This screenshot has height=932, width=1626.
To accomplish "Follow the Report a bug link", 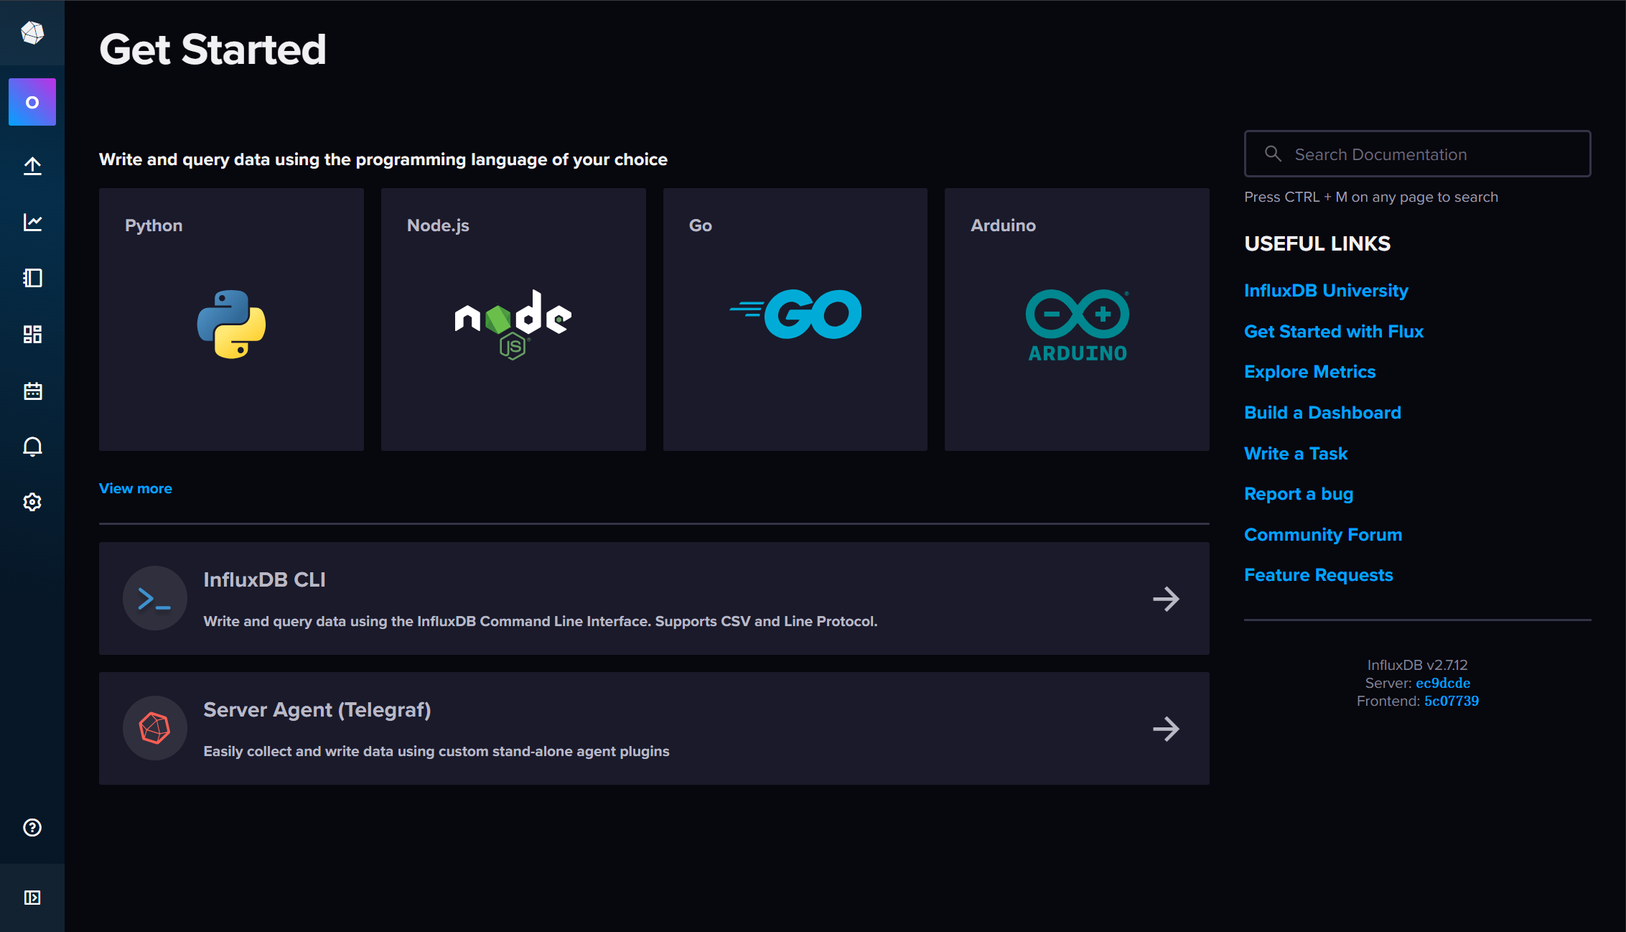I will (x=1299, y=494).
